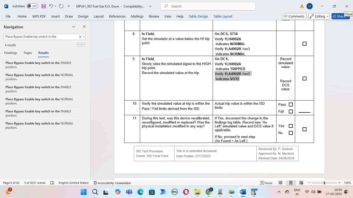Open the References tab
The width and height of the screenshot is (353, 198).
(x=117, y=16)
